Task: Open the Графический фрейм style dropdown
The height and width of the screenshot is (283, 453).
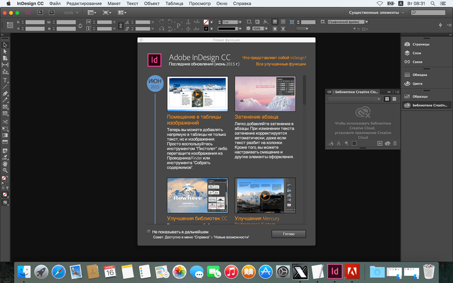Action: pyautogui.click(x=348, y=22)
